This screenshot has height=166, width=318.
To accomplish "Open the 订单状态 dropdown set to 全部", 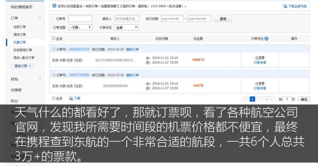I will (127, 27).
